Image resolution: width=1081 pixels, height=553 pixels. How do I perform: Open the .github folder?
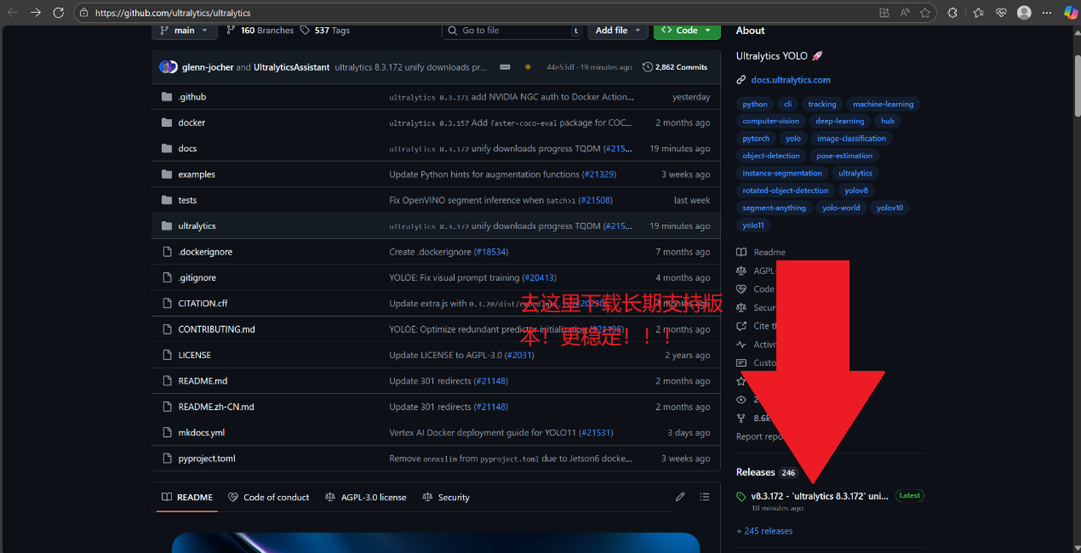pos(192,97)
